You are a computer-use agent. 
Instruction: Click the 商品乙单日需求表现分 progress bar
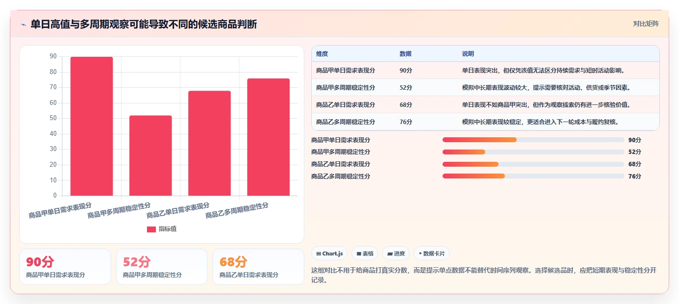533,164
